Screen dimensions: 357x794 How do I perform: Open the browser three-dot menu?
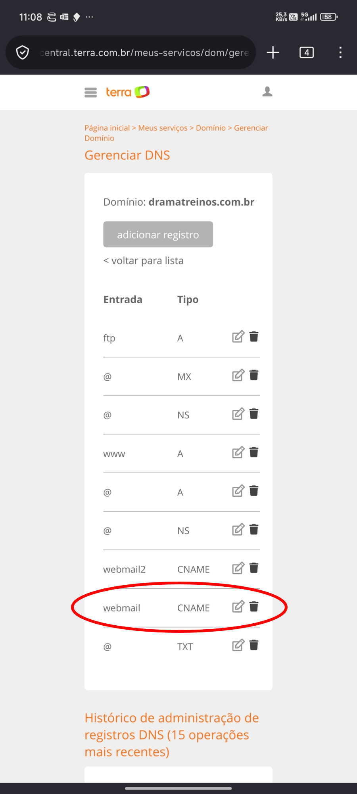[x=340, y=52]
